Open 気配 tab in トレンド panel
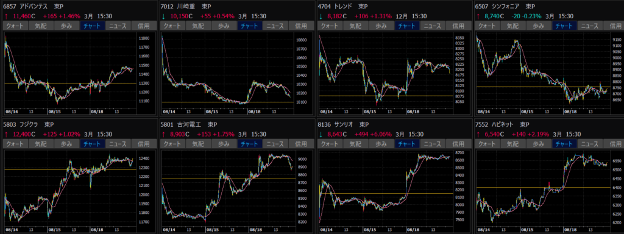The width and height of the screenshot is (624, 234). coord(355,26)
